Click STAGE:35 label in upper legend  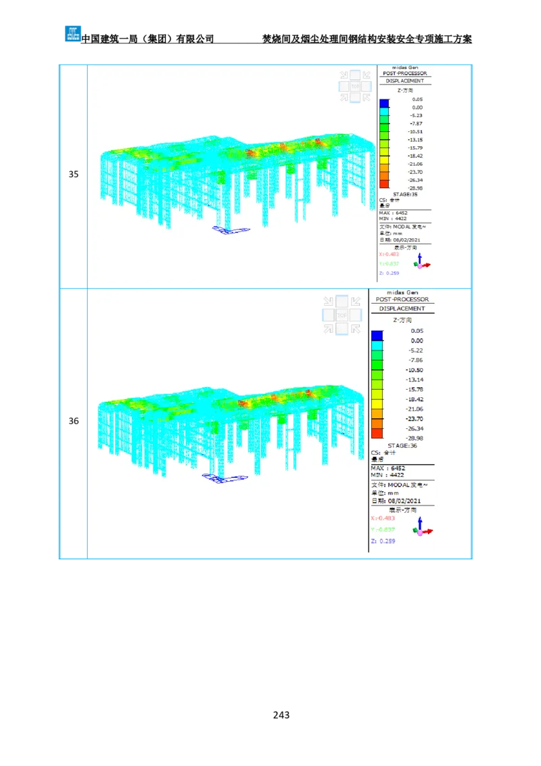[405, 194]
